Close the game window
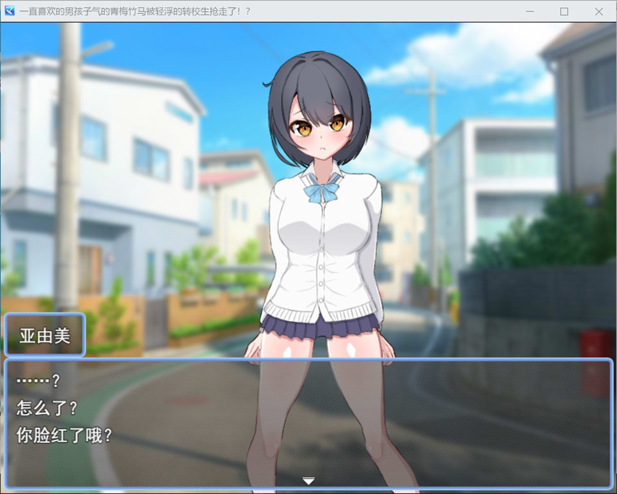The height and width of the screenshot is (494, 617). [599, 12]
